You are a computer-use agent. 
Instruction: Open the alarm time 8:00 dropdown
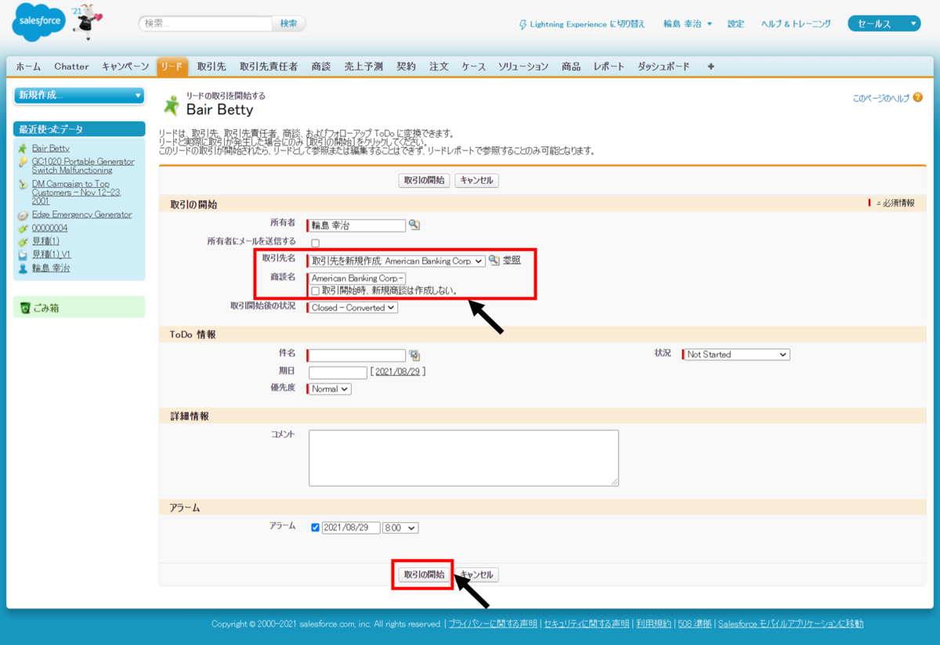coord(400,528)
